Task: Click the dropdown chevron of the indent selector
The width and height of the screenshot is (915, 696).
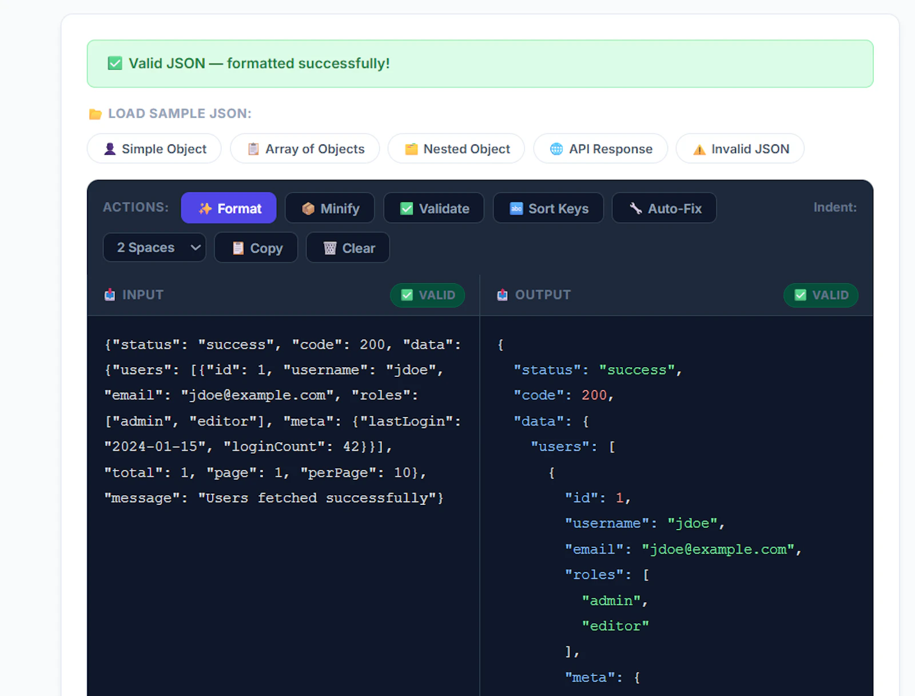Action: point(196,248)
